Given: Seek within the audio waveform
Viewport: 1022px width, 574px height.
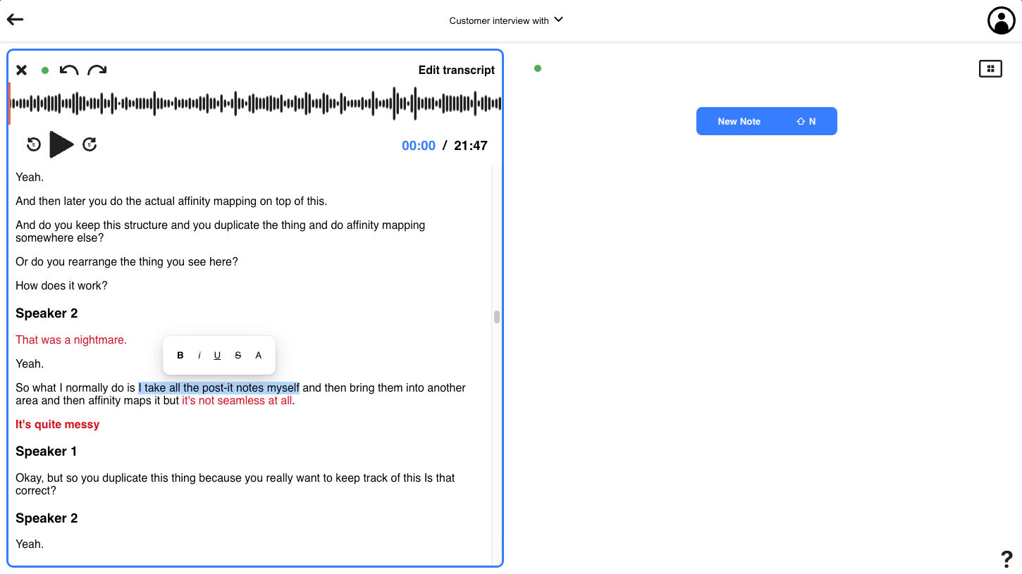Looking at the screenshot, I should click(256, 104).
